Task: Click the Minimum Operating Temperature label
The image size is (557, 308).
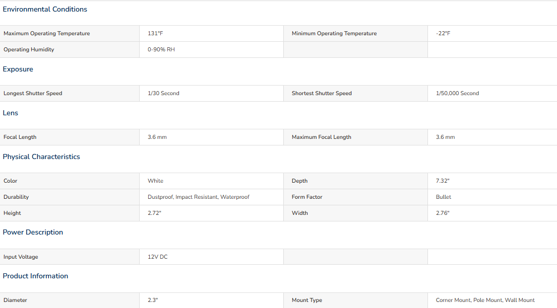Action: 334,33
